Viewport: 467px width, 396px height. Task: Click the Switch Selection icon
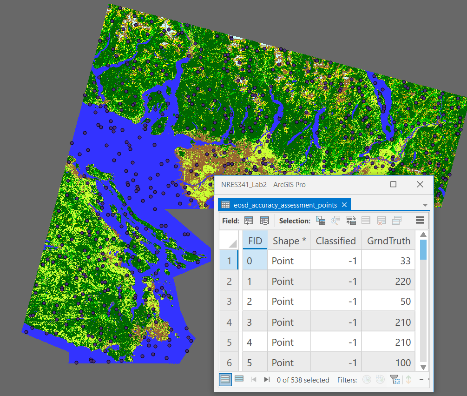tap(351, 221)
